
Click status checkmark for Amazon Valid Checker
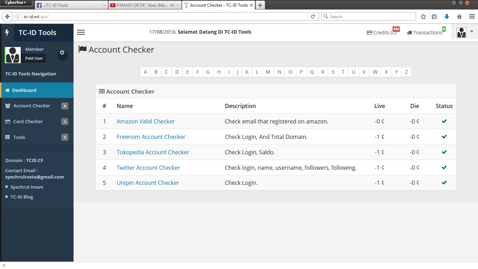click(444, 121)
